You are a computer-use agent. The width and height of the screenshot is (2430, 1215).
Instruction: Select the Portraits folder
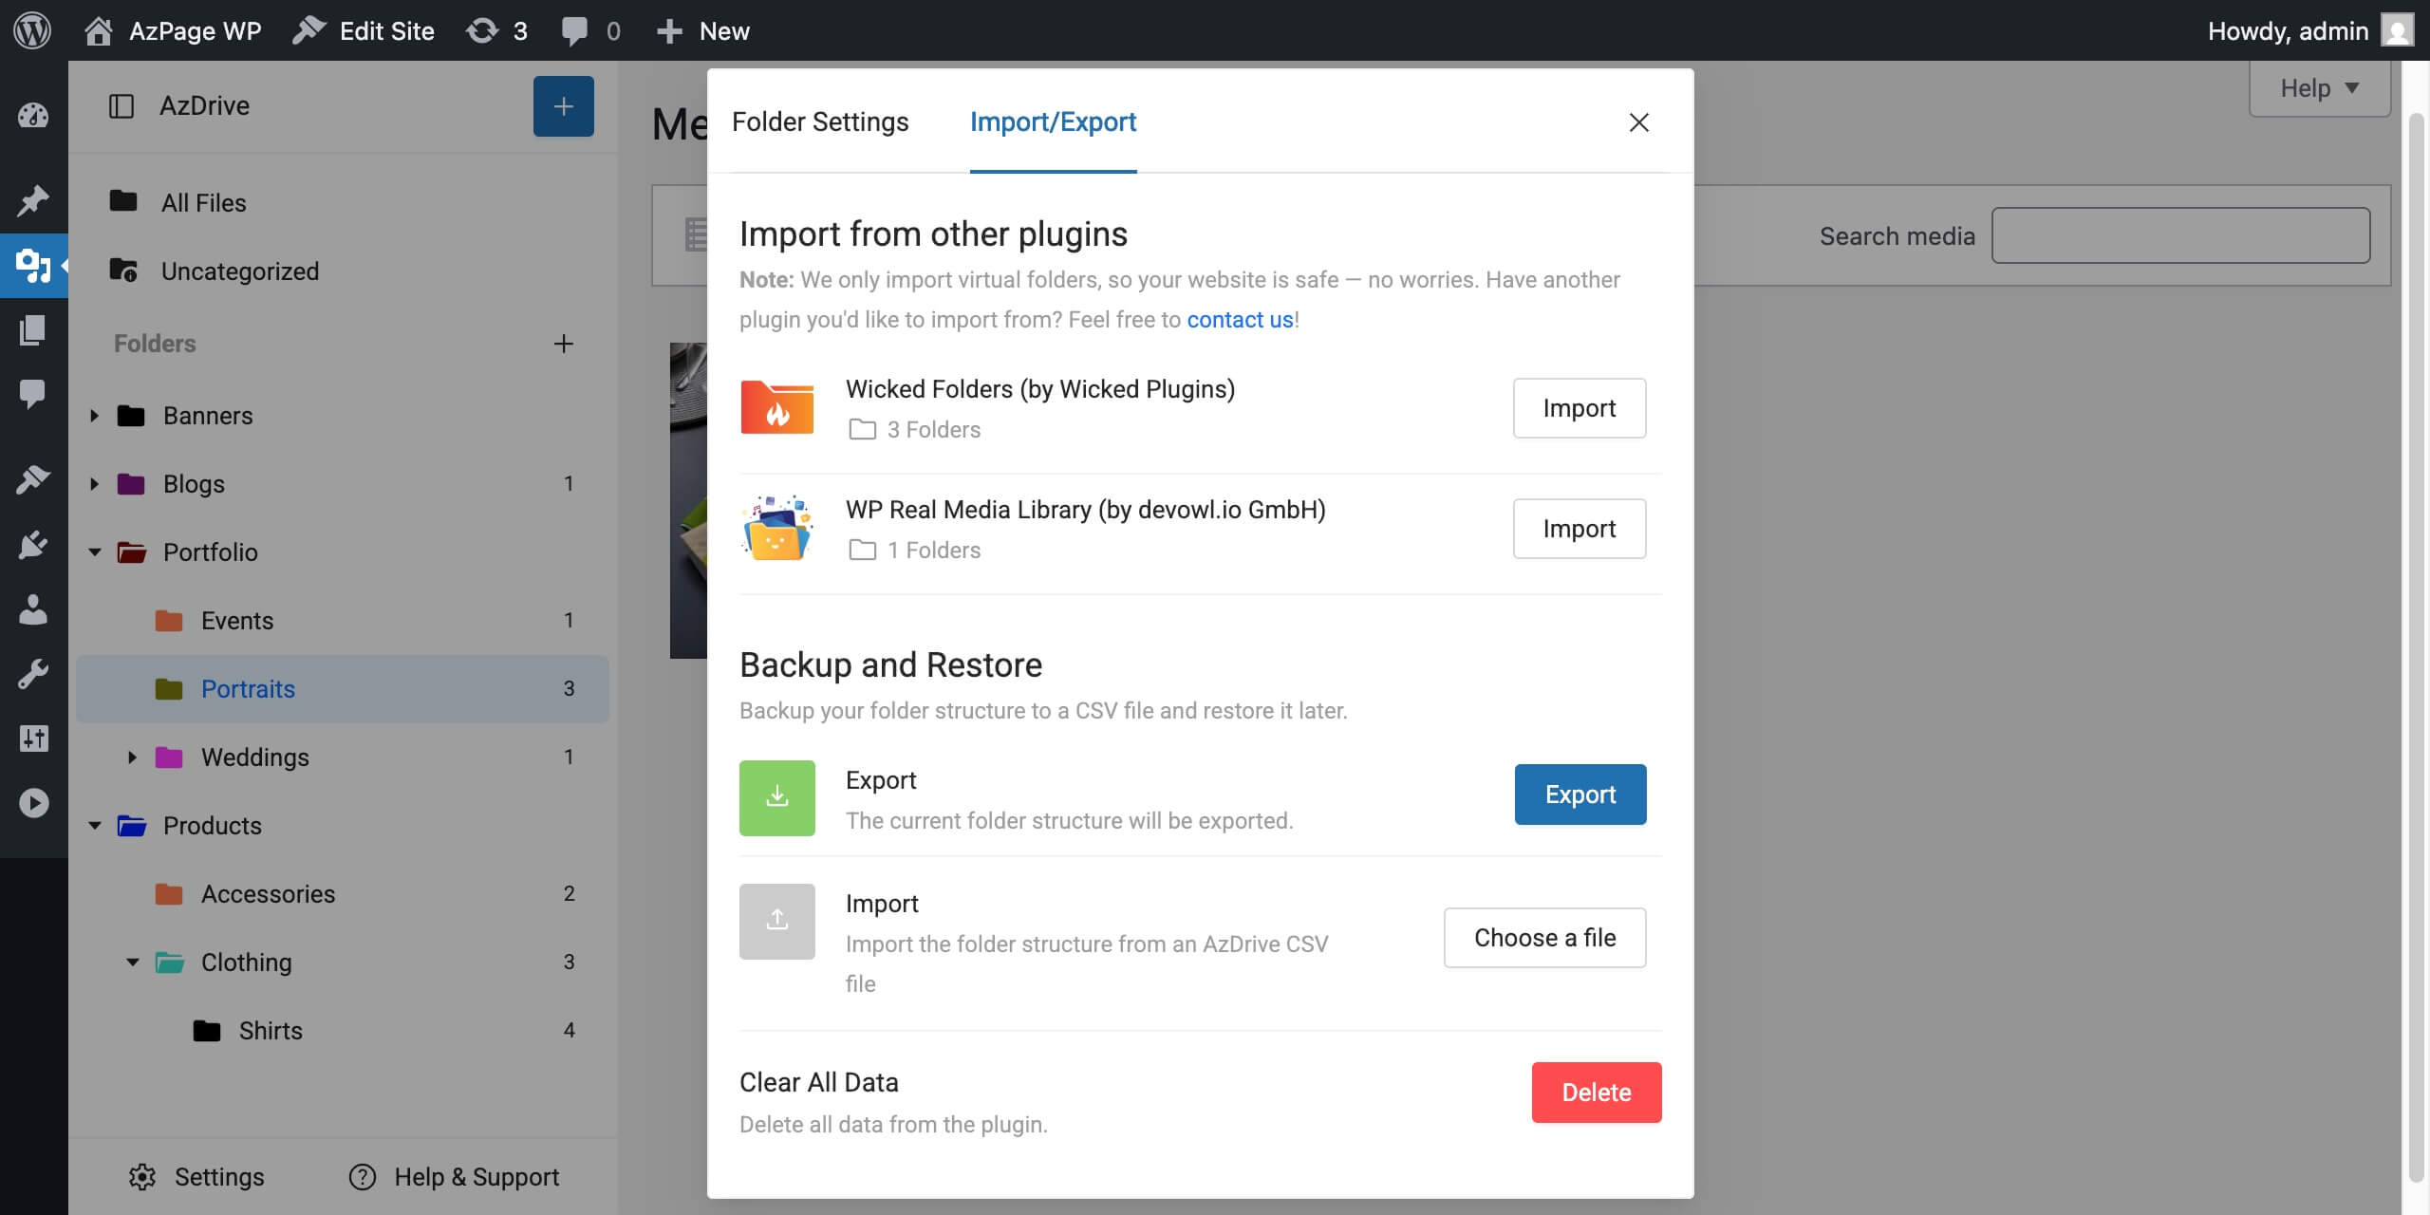pyautogui.click(x=342, y=689)
